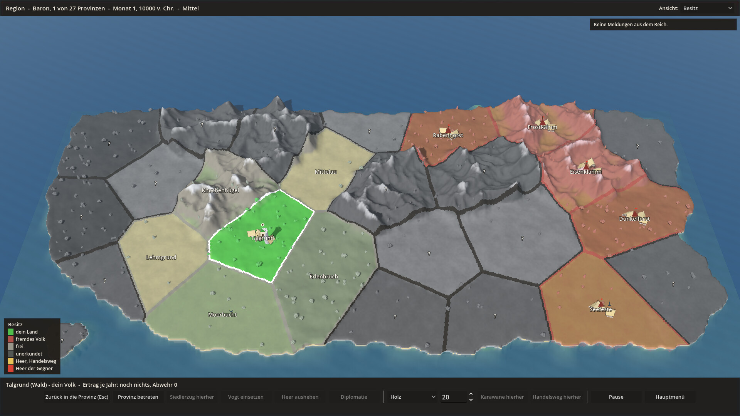Click Heer ausheben button

pos(300,397)
